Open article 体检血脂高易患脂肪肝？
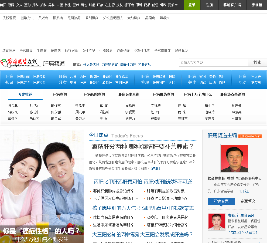Screen dimensions: 267x243 [113, 217]
